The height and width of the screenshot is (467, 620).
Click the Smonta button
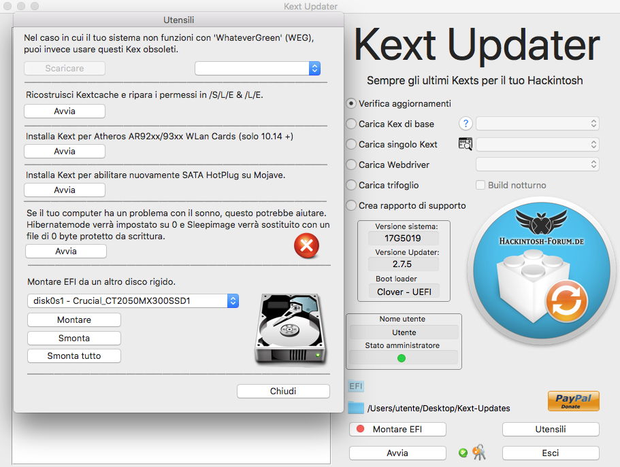(x=74, y=339)
